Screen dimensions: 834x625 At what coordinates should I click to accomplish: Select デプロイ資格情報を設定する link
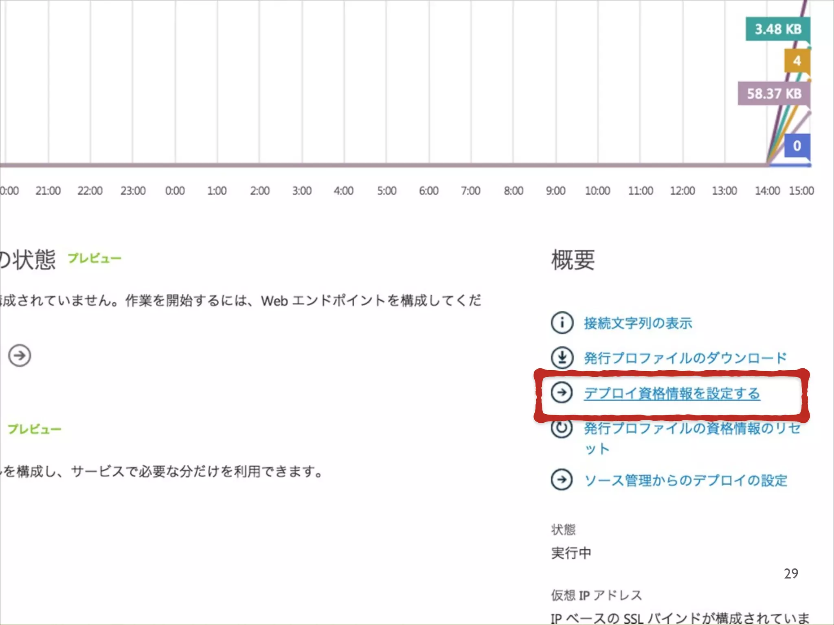[672, 393]
